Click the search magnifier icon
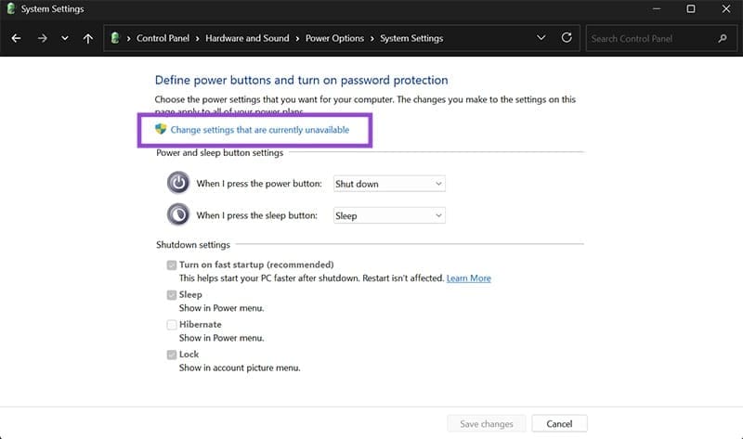Viewport: 743px width, 439px height. pos(723,38)
